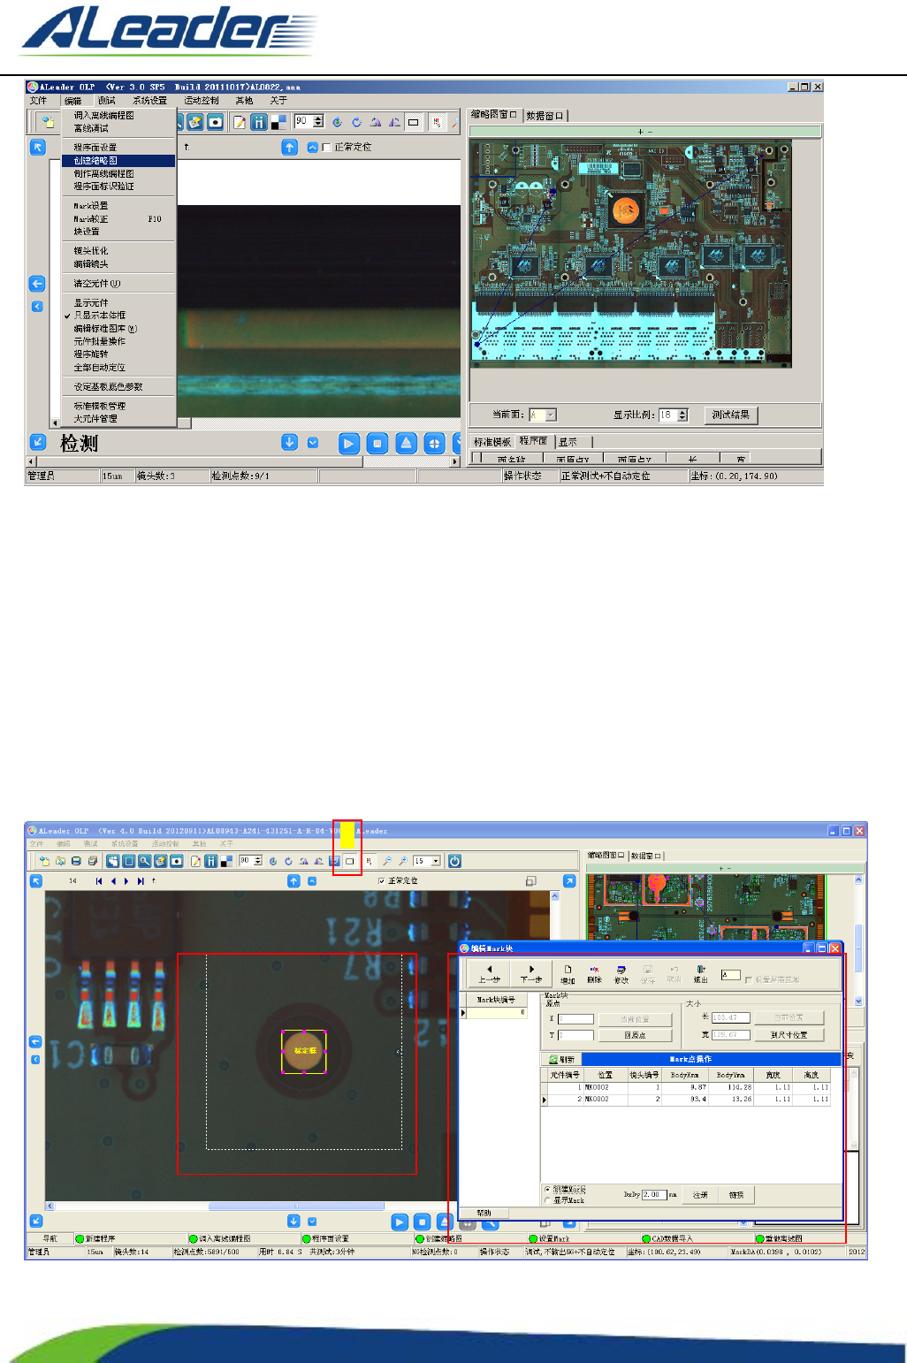907x1363 pixels.
Task: Click the pencil edit icon in top toolbar
Action: [x=240, y=122]
